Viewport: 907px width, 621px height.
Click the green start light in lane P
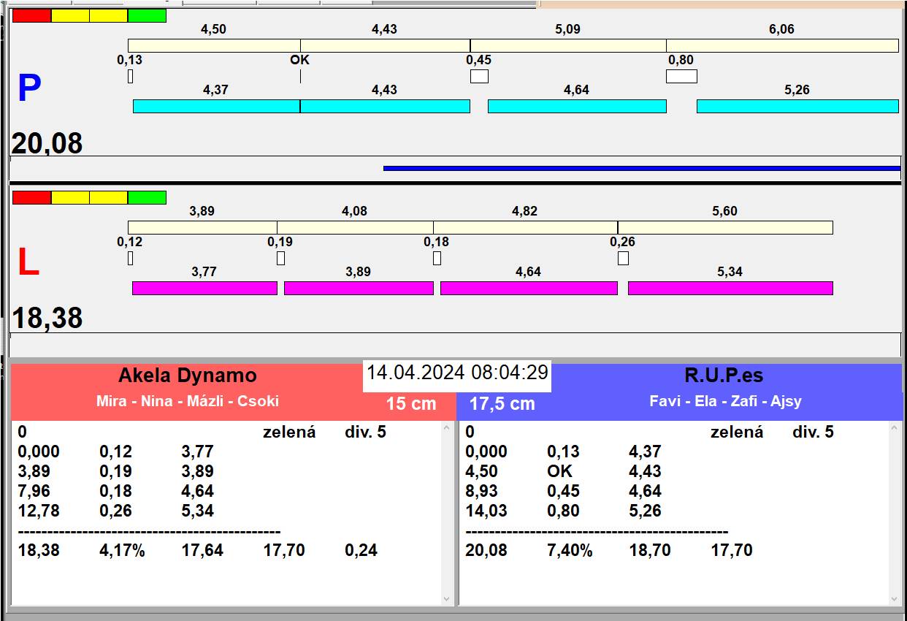pos(147,15)
